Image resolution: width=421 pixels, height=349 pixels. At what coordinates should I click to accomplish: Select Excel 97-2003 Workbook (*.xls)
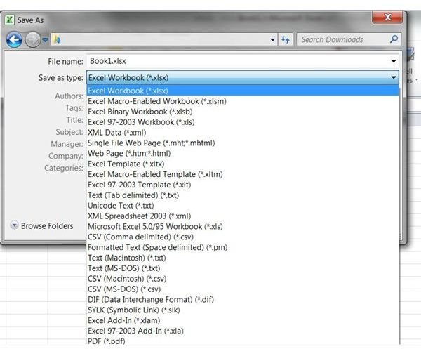click(243, 122)
